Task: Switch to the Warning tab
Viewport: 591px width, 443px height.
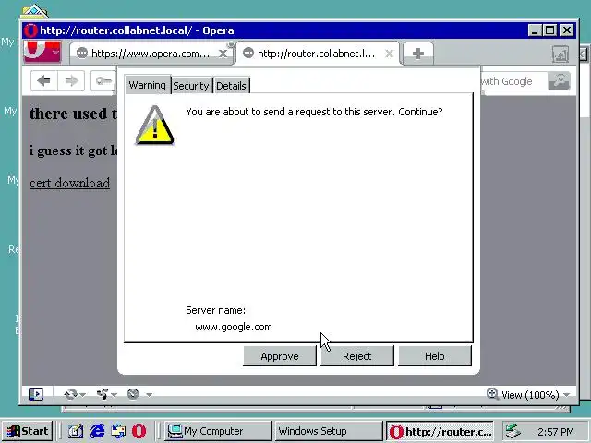Action: tap(148, 85)
